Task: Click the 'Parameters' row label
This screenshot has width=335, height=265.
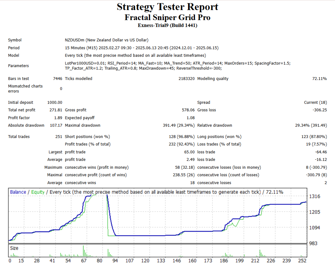Action: (x=19, y=66)
